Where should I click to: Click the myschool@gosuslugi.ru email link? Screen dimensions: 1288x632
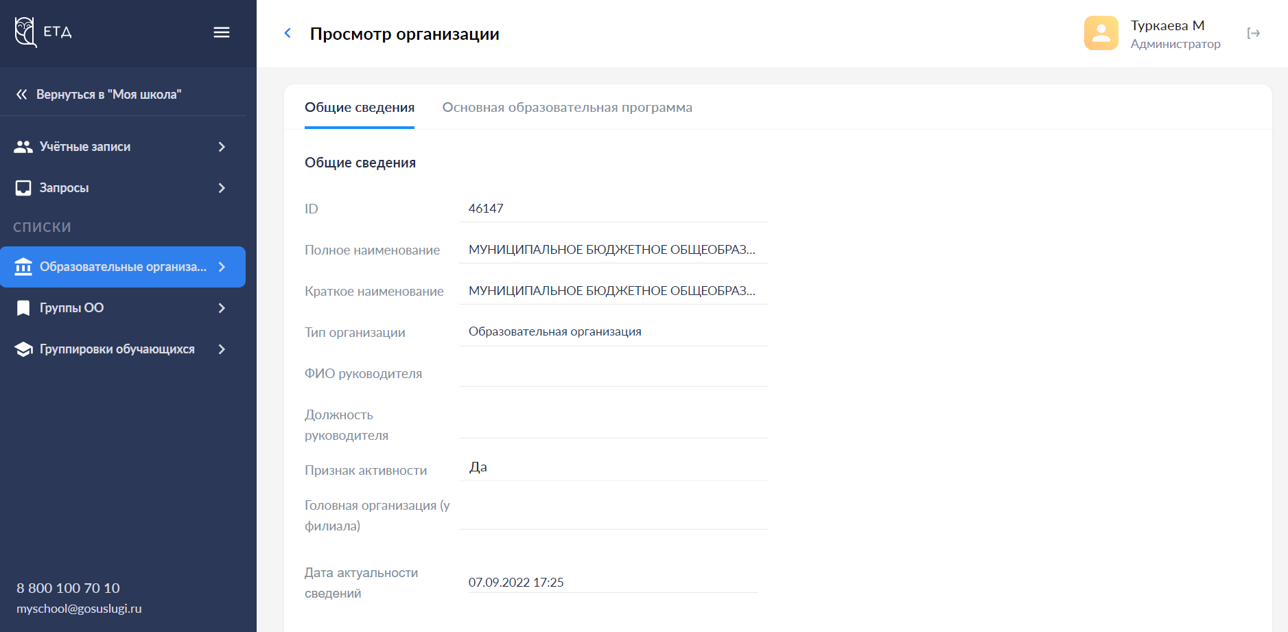point(79,609)
